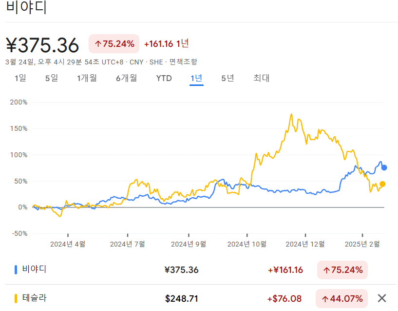The image size is (398, 311).
Task: Remove 테슬라 comparison with X icon
Action: pos(382,298)
